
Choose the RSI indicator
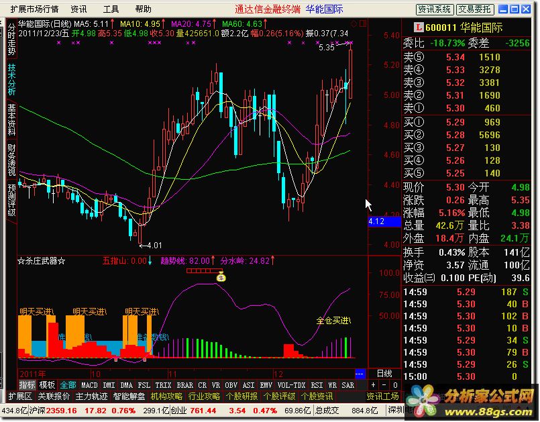[317, 385]
